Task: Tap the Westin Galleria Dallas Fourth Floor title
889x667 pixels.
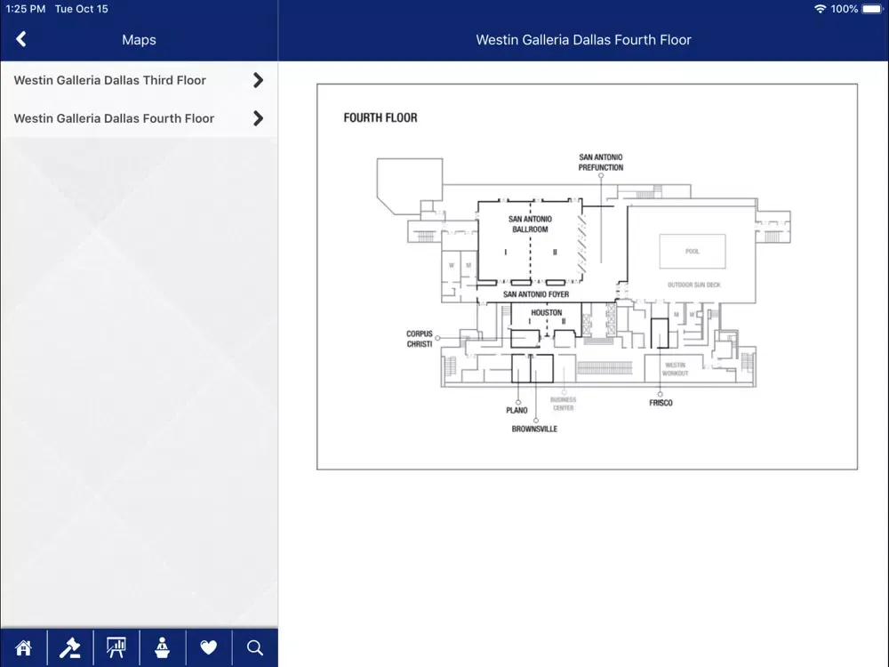Action: pyautogui.click(x=583, y=40)
